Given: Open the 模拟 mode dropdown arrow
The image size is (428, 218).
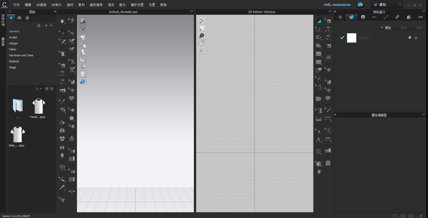Looking at the screenshot, I should 400,5.
